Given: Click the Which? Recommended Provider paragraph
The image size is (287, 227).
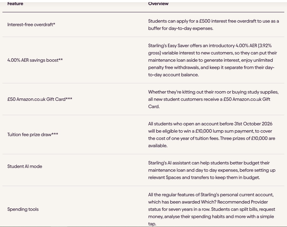Looking at the screenshot, I should pos(212,209).
